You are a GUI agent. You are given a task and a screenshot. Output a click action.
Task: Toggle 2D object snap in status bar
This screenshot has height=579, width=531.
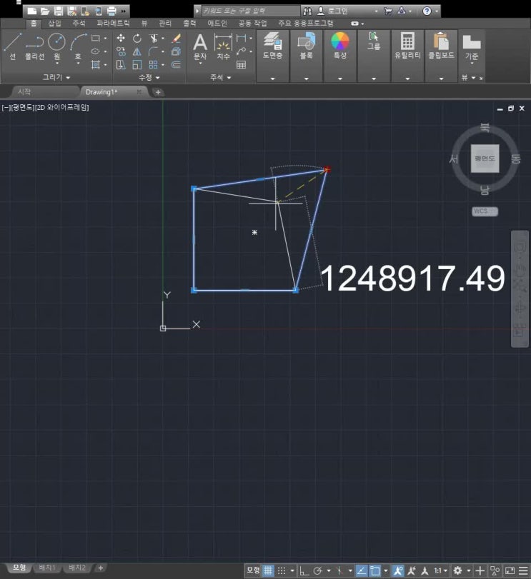(375, 570)
